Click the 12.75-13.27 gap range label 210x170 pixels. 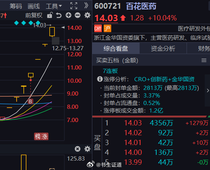coord(68,48)
